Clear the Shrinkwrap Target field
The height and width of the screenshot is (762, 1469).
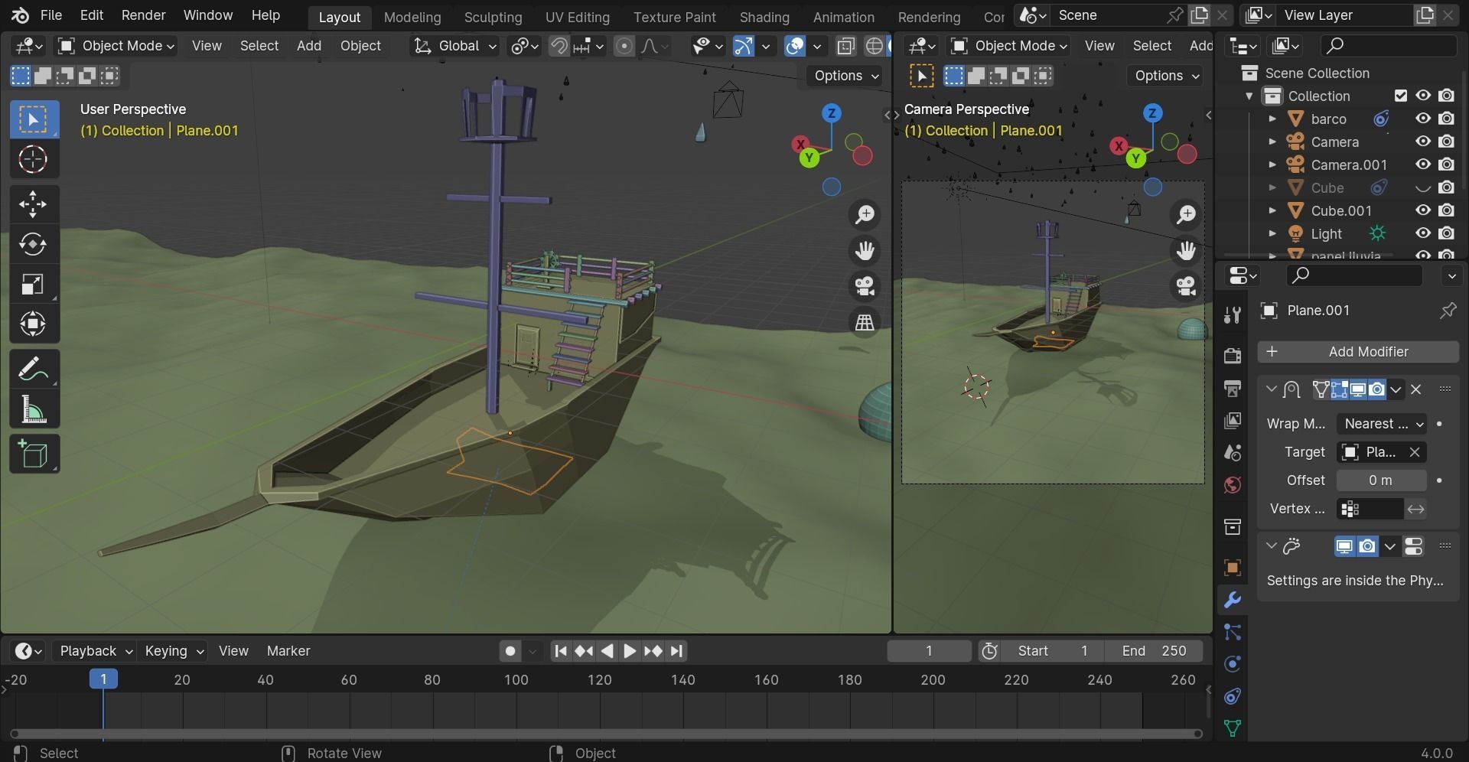point(1415,452)
